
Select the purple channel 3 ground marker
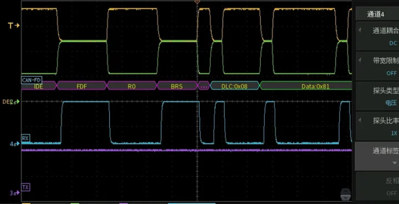[15, 193]
